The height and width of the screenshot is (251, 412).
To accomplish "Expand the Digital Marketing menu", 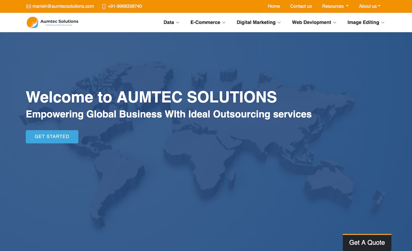I will click(x=259, y=22).
